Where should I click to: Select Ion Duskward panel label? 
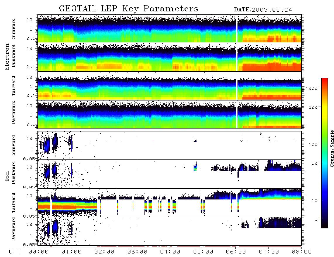[x=13, y=173]
